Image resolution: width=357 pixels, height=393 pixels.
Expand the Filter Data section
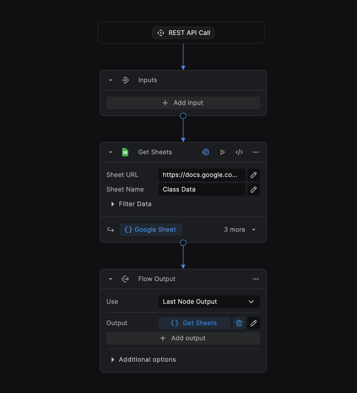click(113, 204)
